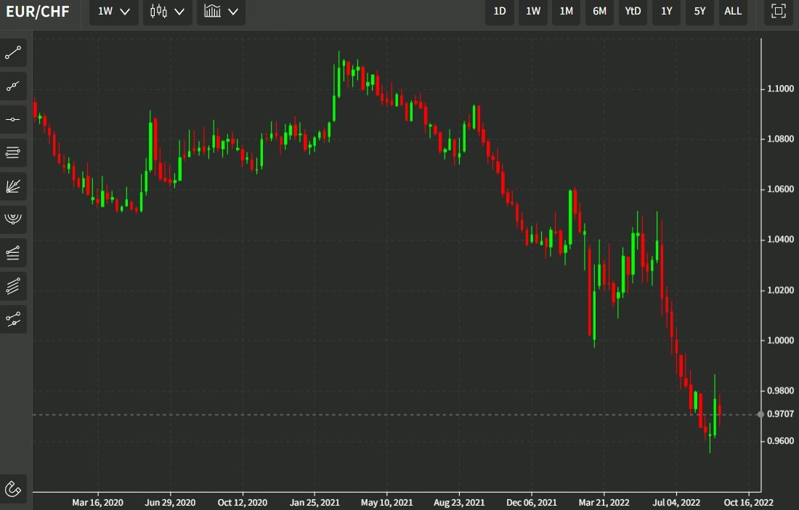Enter fullscreen chart mode
Viewport: 799px width, 510px height.
click(x=778, y=11)
